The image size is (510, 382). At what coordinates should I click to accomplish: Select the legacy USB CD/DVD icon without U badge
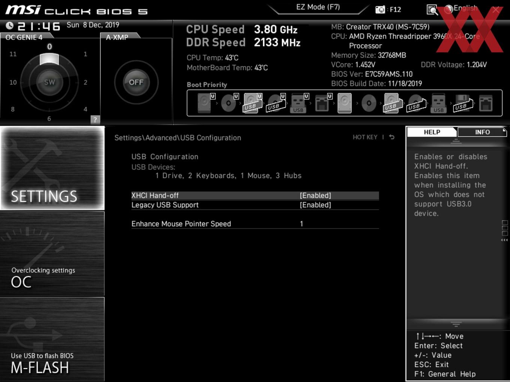click(416, 103)
